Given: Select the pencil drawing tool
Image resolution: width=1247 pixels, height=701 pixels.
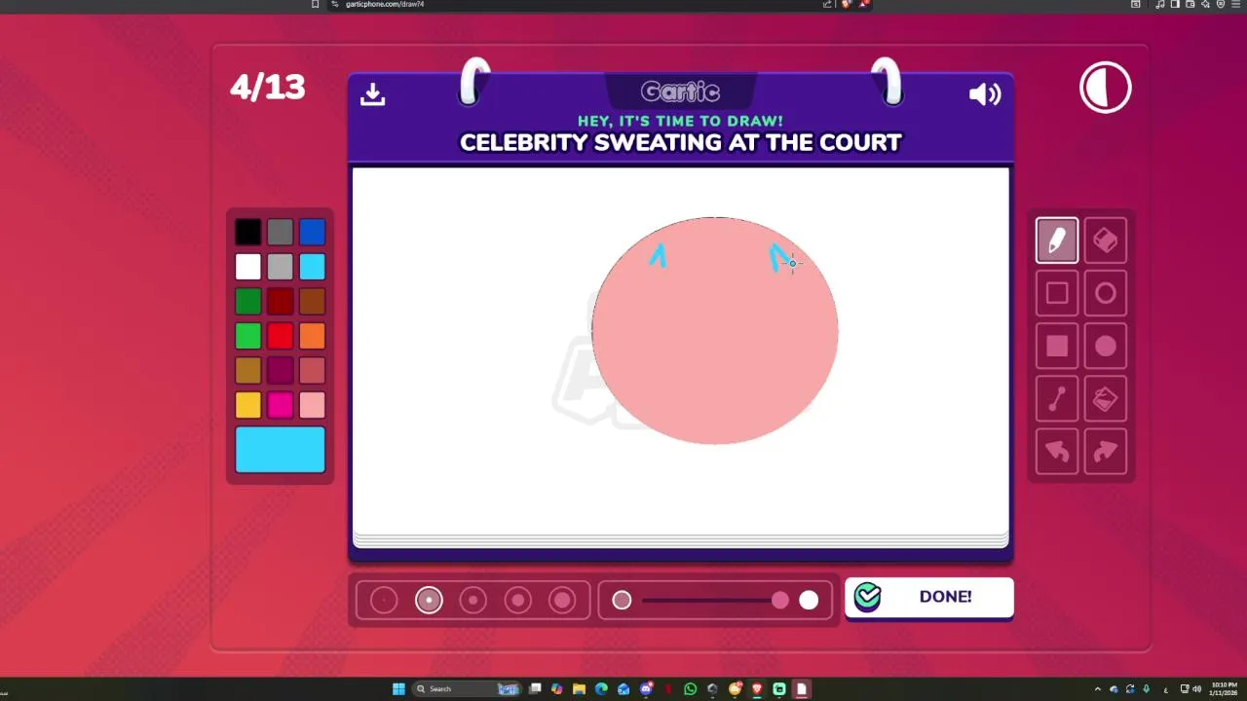Looking at the screenshot, I should (x=1057, y=240).
